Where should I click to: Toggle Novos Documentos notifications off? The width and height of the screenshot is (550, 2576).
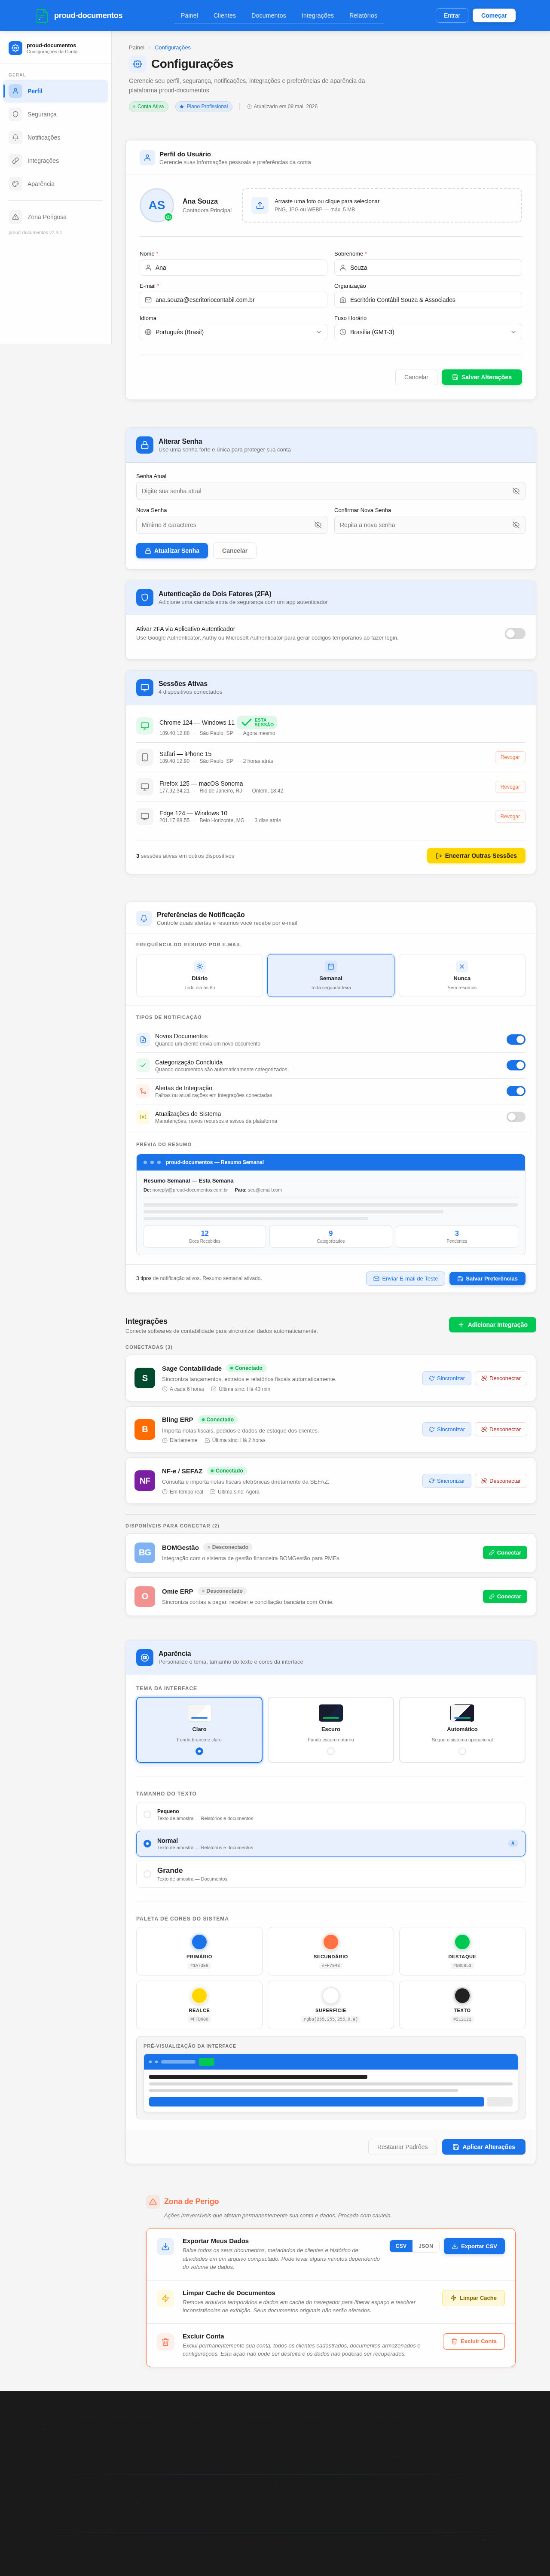click(516, 1039)
